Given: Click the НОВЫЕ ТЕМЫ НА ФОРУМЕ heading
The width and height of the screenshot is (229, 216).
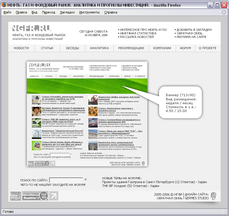Looking at the screenshot, I should (122, 178).
